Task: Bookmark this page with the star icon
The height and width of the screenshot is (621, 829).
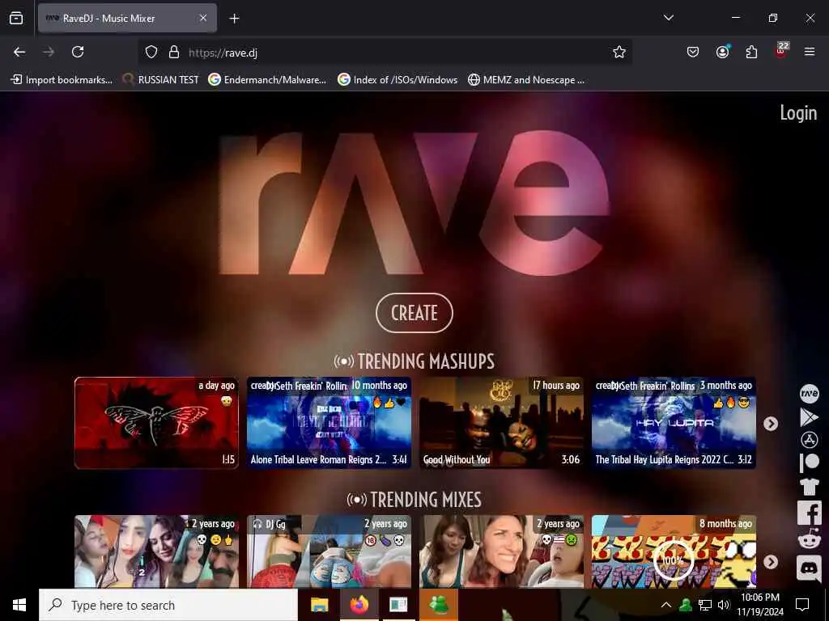Action: click(x=619, y=52)
